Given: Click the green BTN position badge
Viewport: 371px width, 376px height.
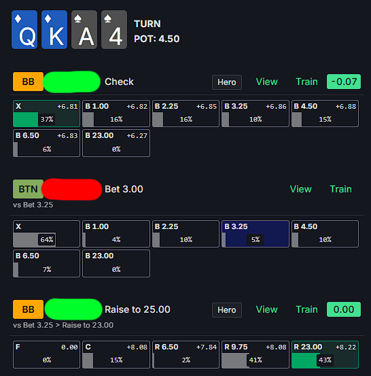Looking at the screenshot, I should [x=29, y=189].
